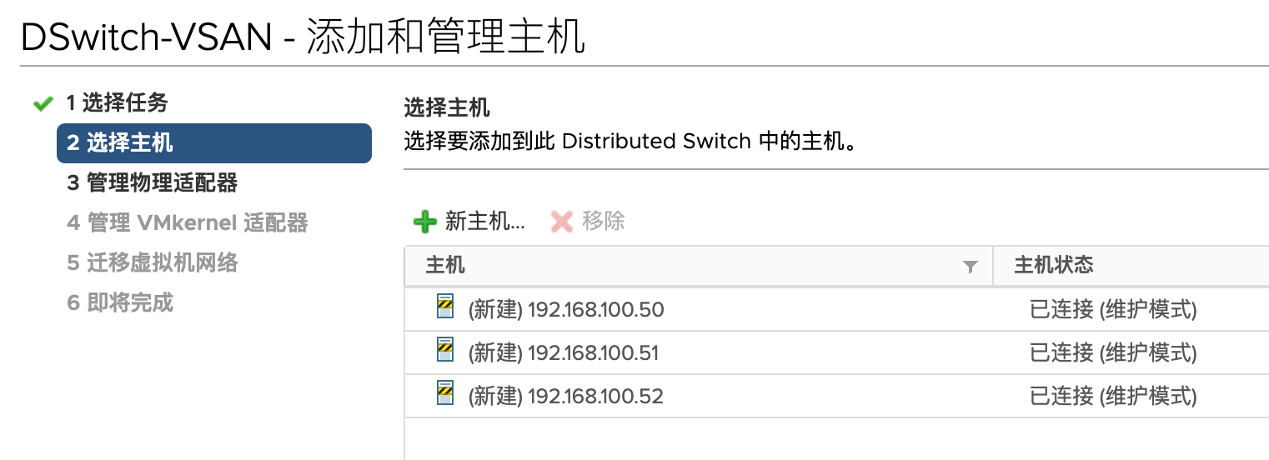Select step 6 即将完成
The height and width of the screenshot is (460, 1269).
click(120, 302)
